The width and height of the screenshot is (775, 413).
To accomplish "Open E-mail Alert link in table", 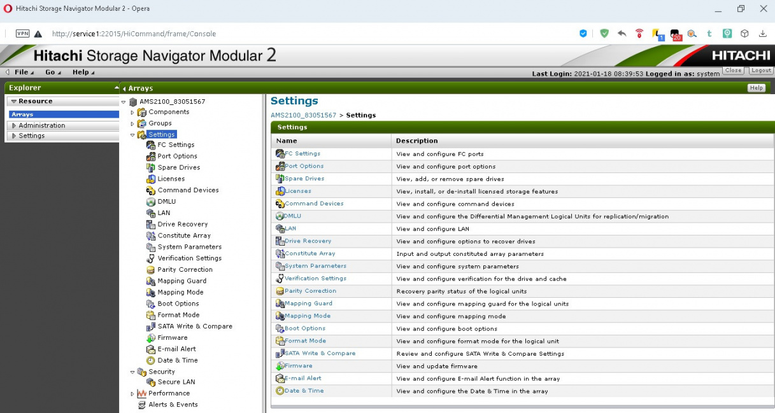I will pos(303,378).
